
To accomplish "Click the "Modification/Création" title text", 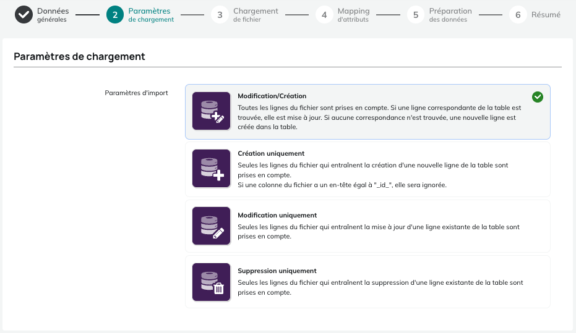I will coord(272,96).
